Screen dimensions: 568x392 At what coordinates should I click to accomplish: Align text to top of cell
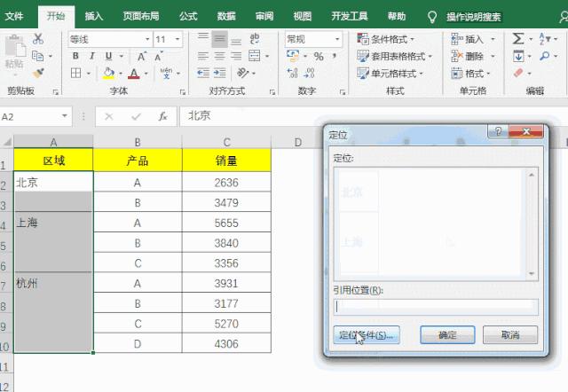click(203, 37)
